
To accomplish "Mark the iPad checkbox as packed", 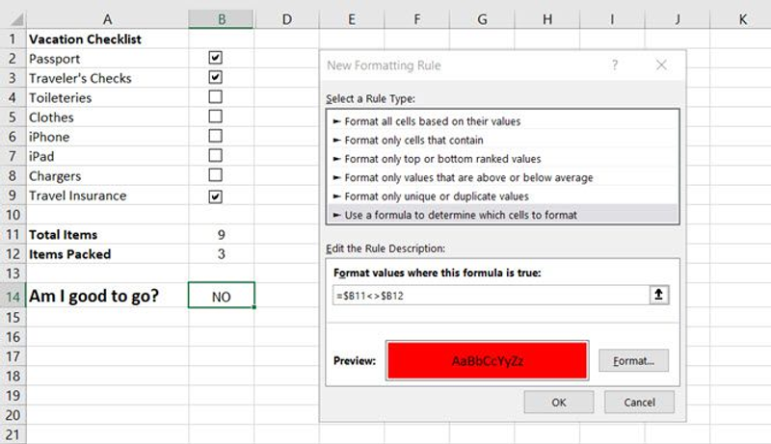I will tap(216, 155).
